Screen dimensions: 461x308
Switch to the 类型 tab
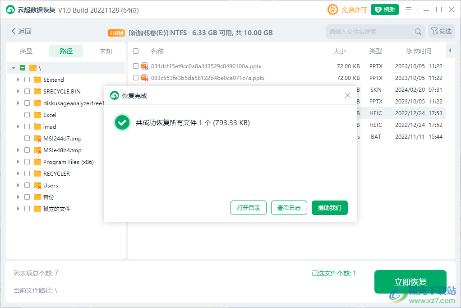(26, 51)
